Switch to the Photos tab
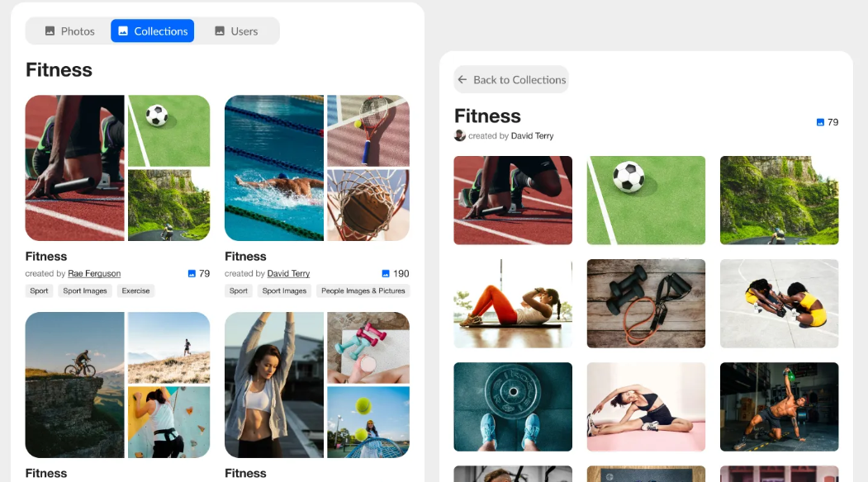Image resolution: width=868 pixels, height=482 pixels. [69, 31]
